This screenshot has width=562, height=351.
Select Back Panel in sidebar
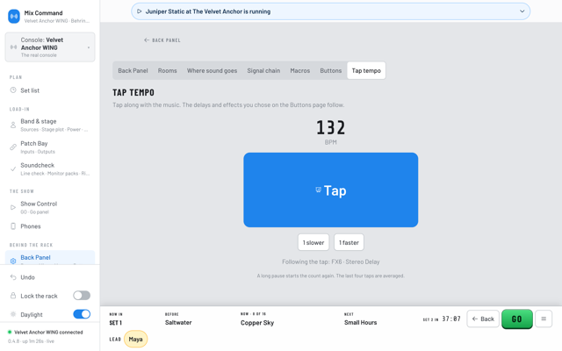tap(50, 257)
